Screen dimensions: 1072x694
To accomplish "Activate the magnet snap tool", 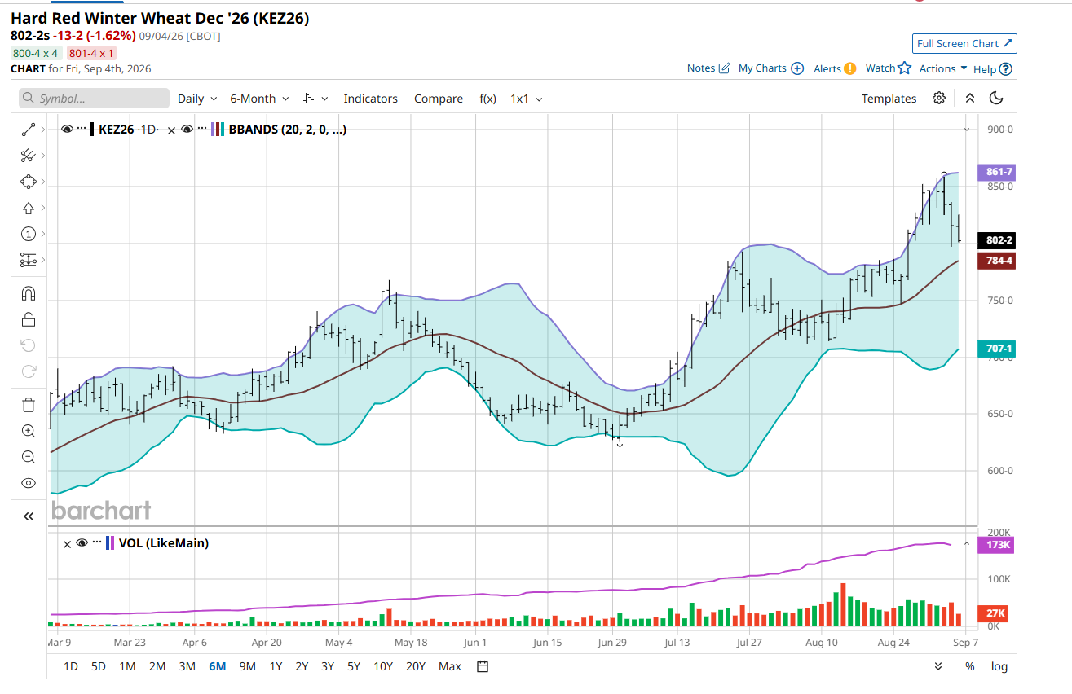I will [x=28, y=293].
